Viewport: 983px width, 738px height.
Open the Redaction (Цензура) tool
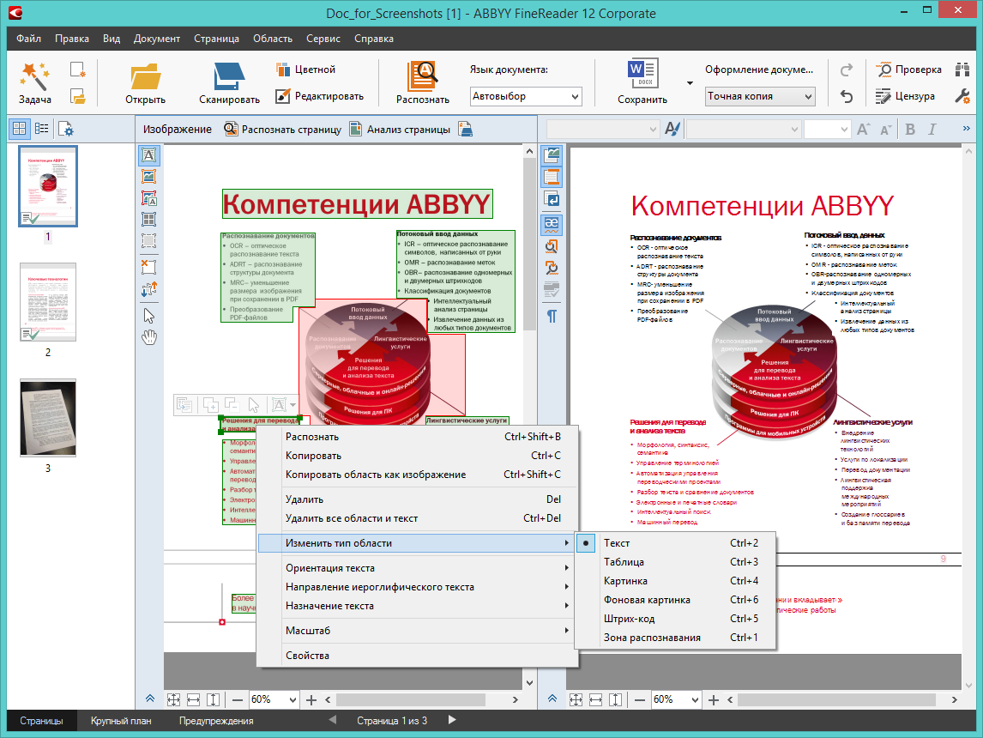pos(905,96)
